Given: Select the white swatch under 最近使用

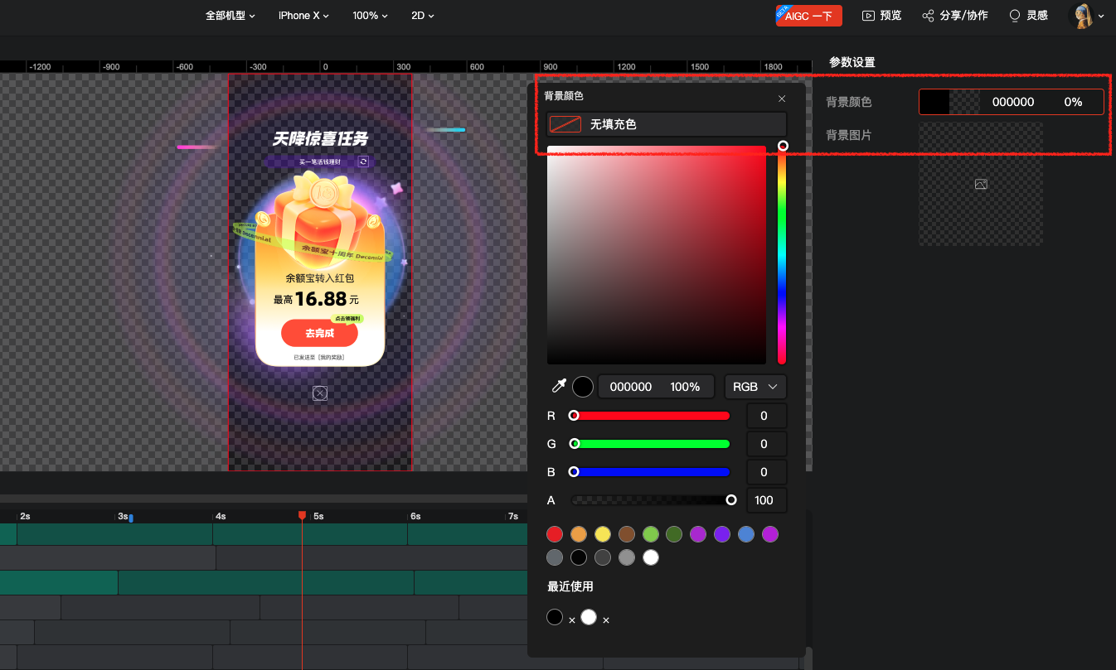Looking at the screenshot, I should pos(589,617).
